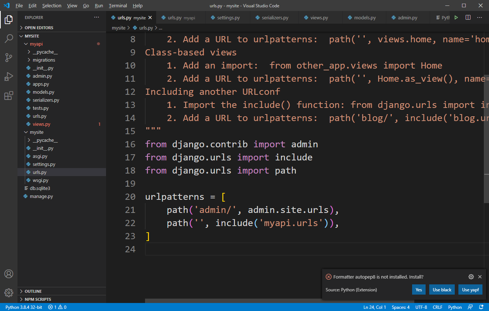Open the Run and Debug view
Viewport: 489px width, 311px height.
(x=9, y=77)
